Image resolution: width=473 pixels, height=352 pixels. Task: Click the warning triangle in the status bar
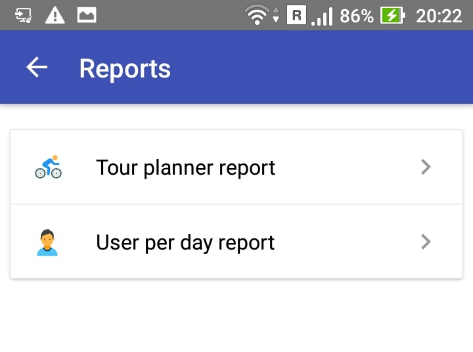click(x=55, y=15)
